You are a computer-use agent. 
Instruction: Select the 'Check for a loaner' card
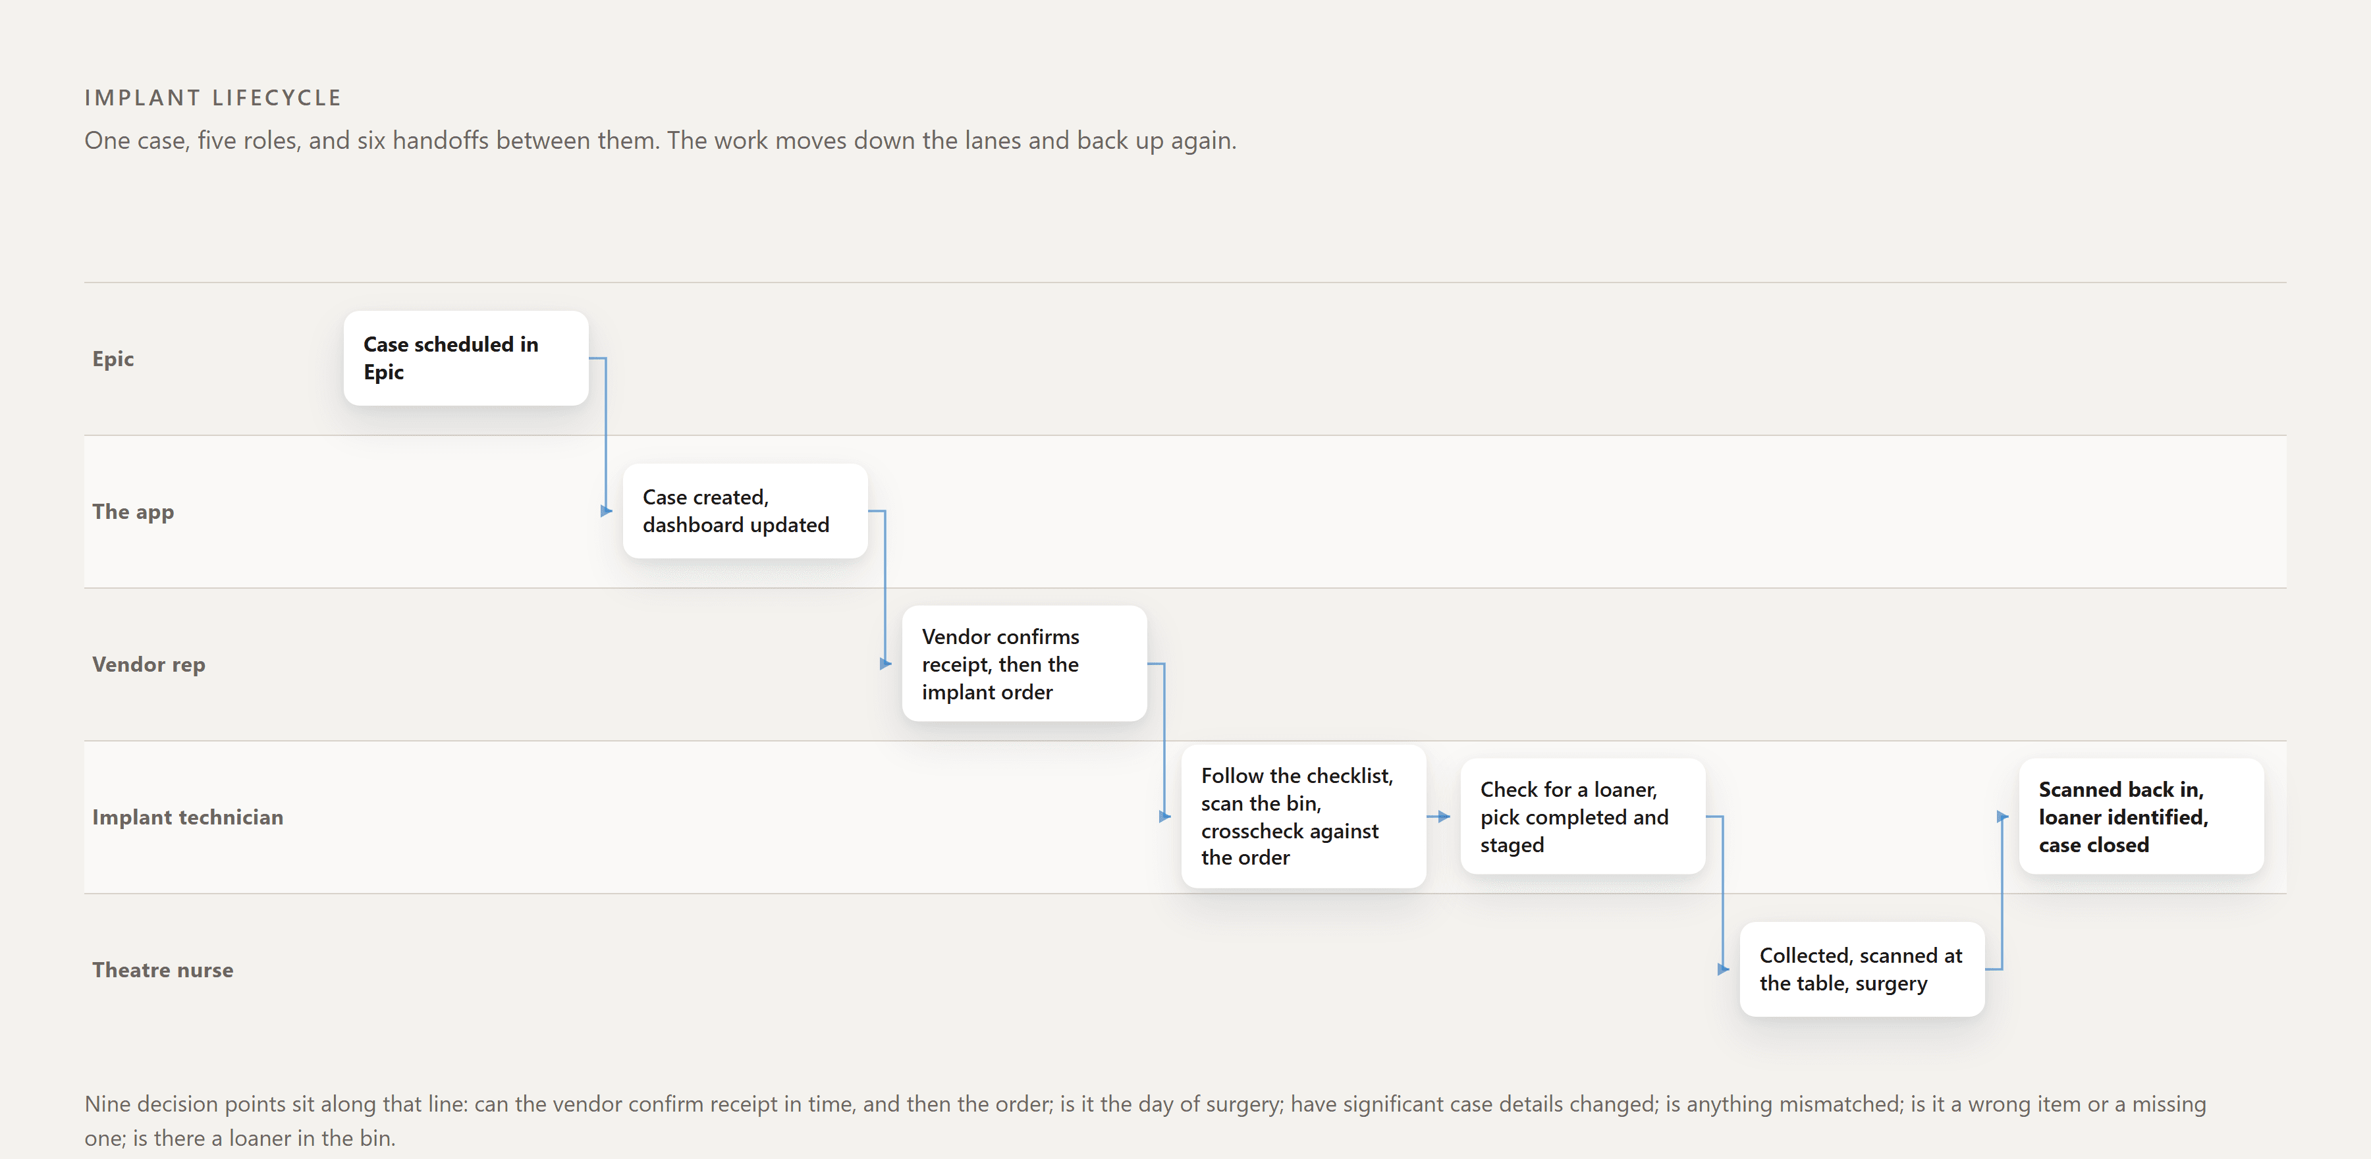1582,817
